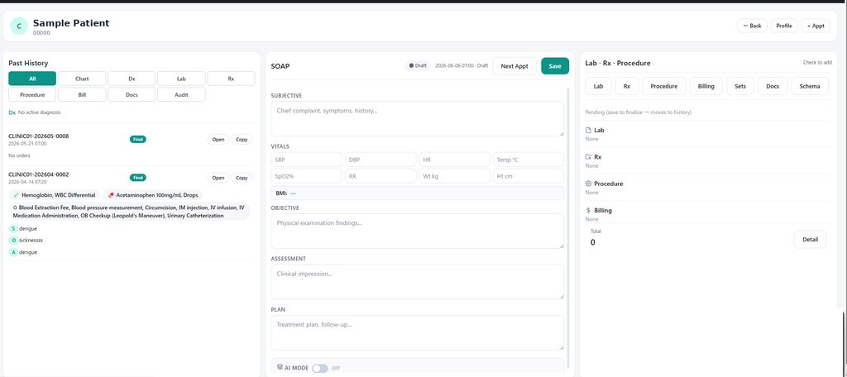Open Docs tab in orders panel
The width and height of the screenshot is (847, 377).
pyautogui.click(x=773, y=86)
